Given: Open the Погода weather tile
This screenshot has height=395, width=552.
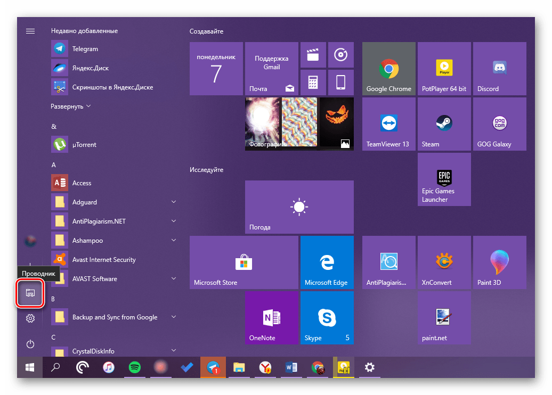Looking at the screenshot, I should [299, 207].
